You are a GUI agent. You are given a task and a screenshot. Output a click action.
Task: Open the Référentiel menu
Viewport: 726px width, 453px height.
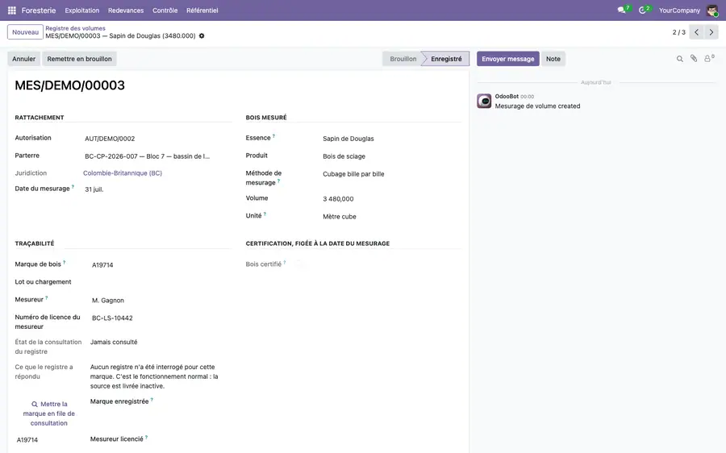(x=202, y=10)
